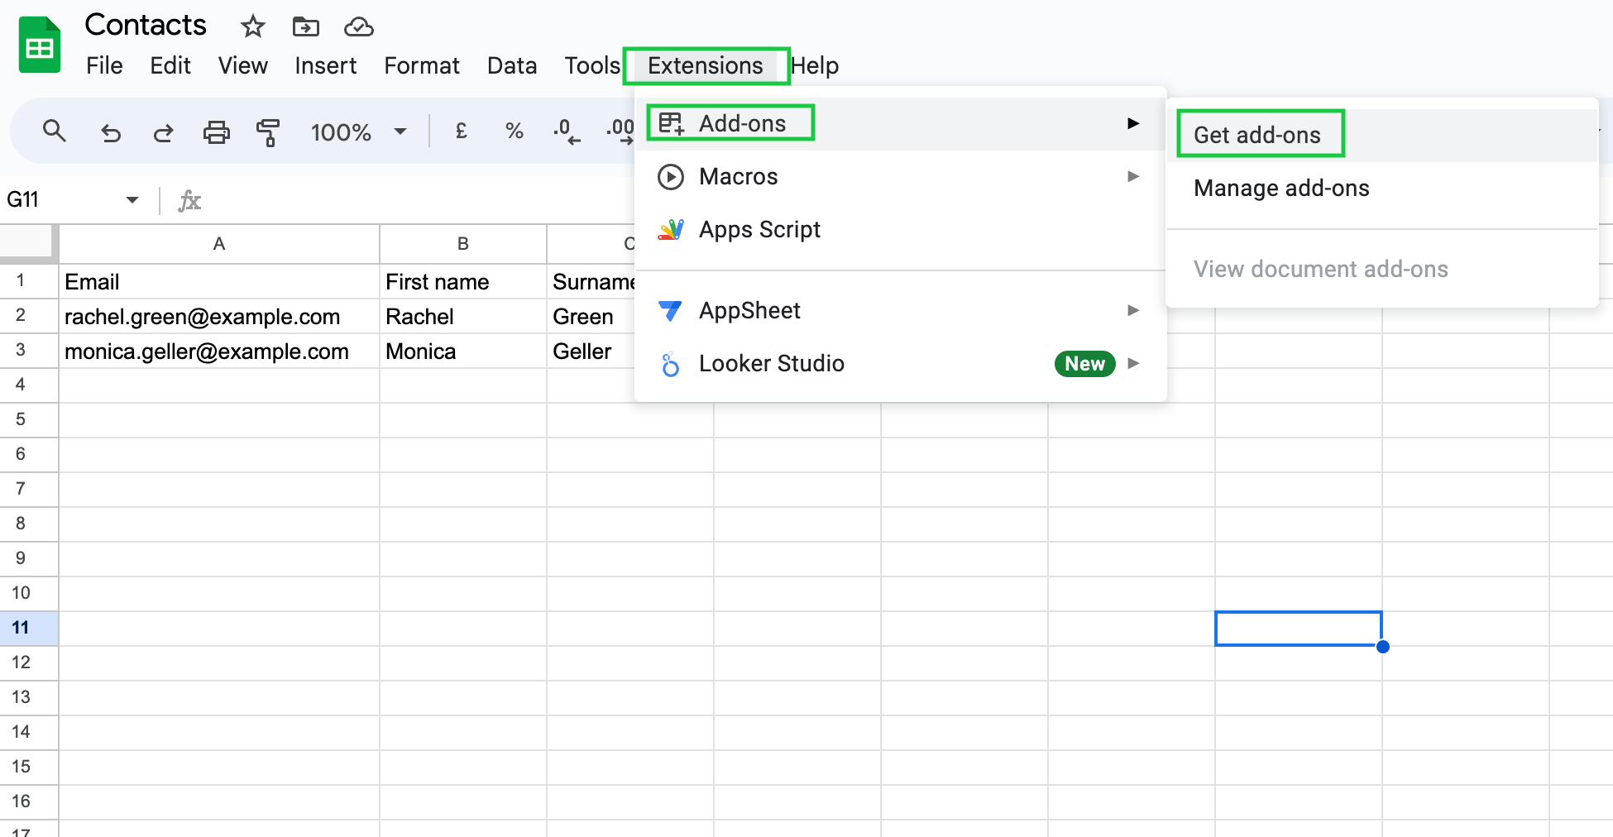
Task: Select the AppSheet menu entry
Action: click(900, 310)
